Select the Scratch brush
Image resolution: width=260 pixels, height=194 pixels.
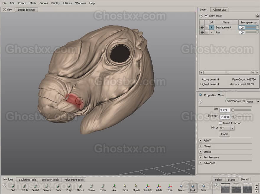tap(36, 188)
